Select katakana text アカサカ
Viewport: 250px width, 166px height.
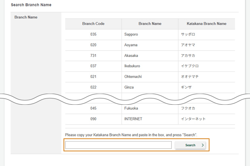pos(188,55)
